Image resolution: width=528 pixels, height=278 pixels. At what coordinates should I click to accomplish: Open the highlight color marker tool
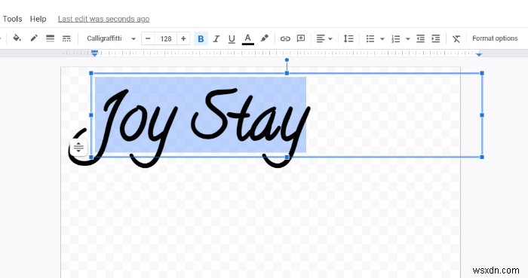pyautogui.click(x=265, y=38)
